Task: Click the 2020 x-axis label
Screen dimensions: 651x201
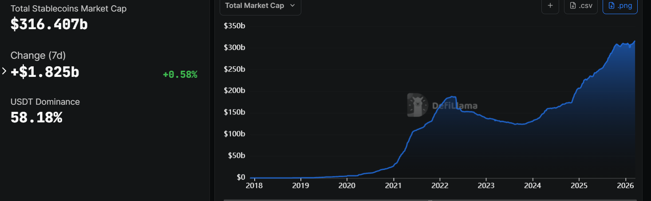Action: 347,185
